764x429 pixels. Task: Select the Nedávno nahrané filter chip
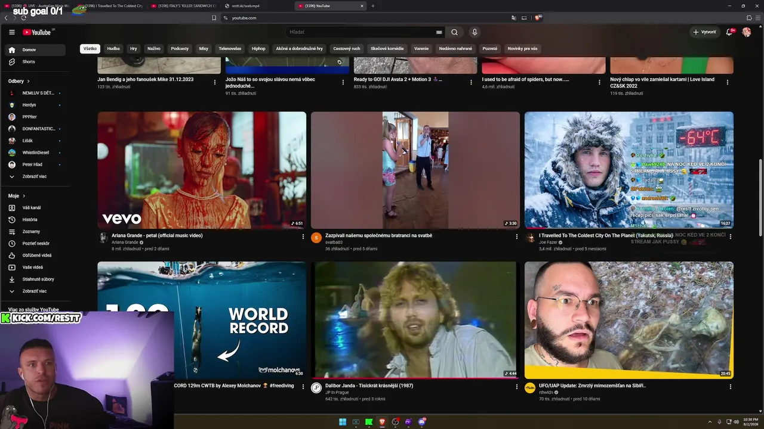(x=455, y=49)
